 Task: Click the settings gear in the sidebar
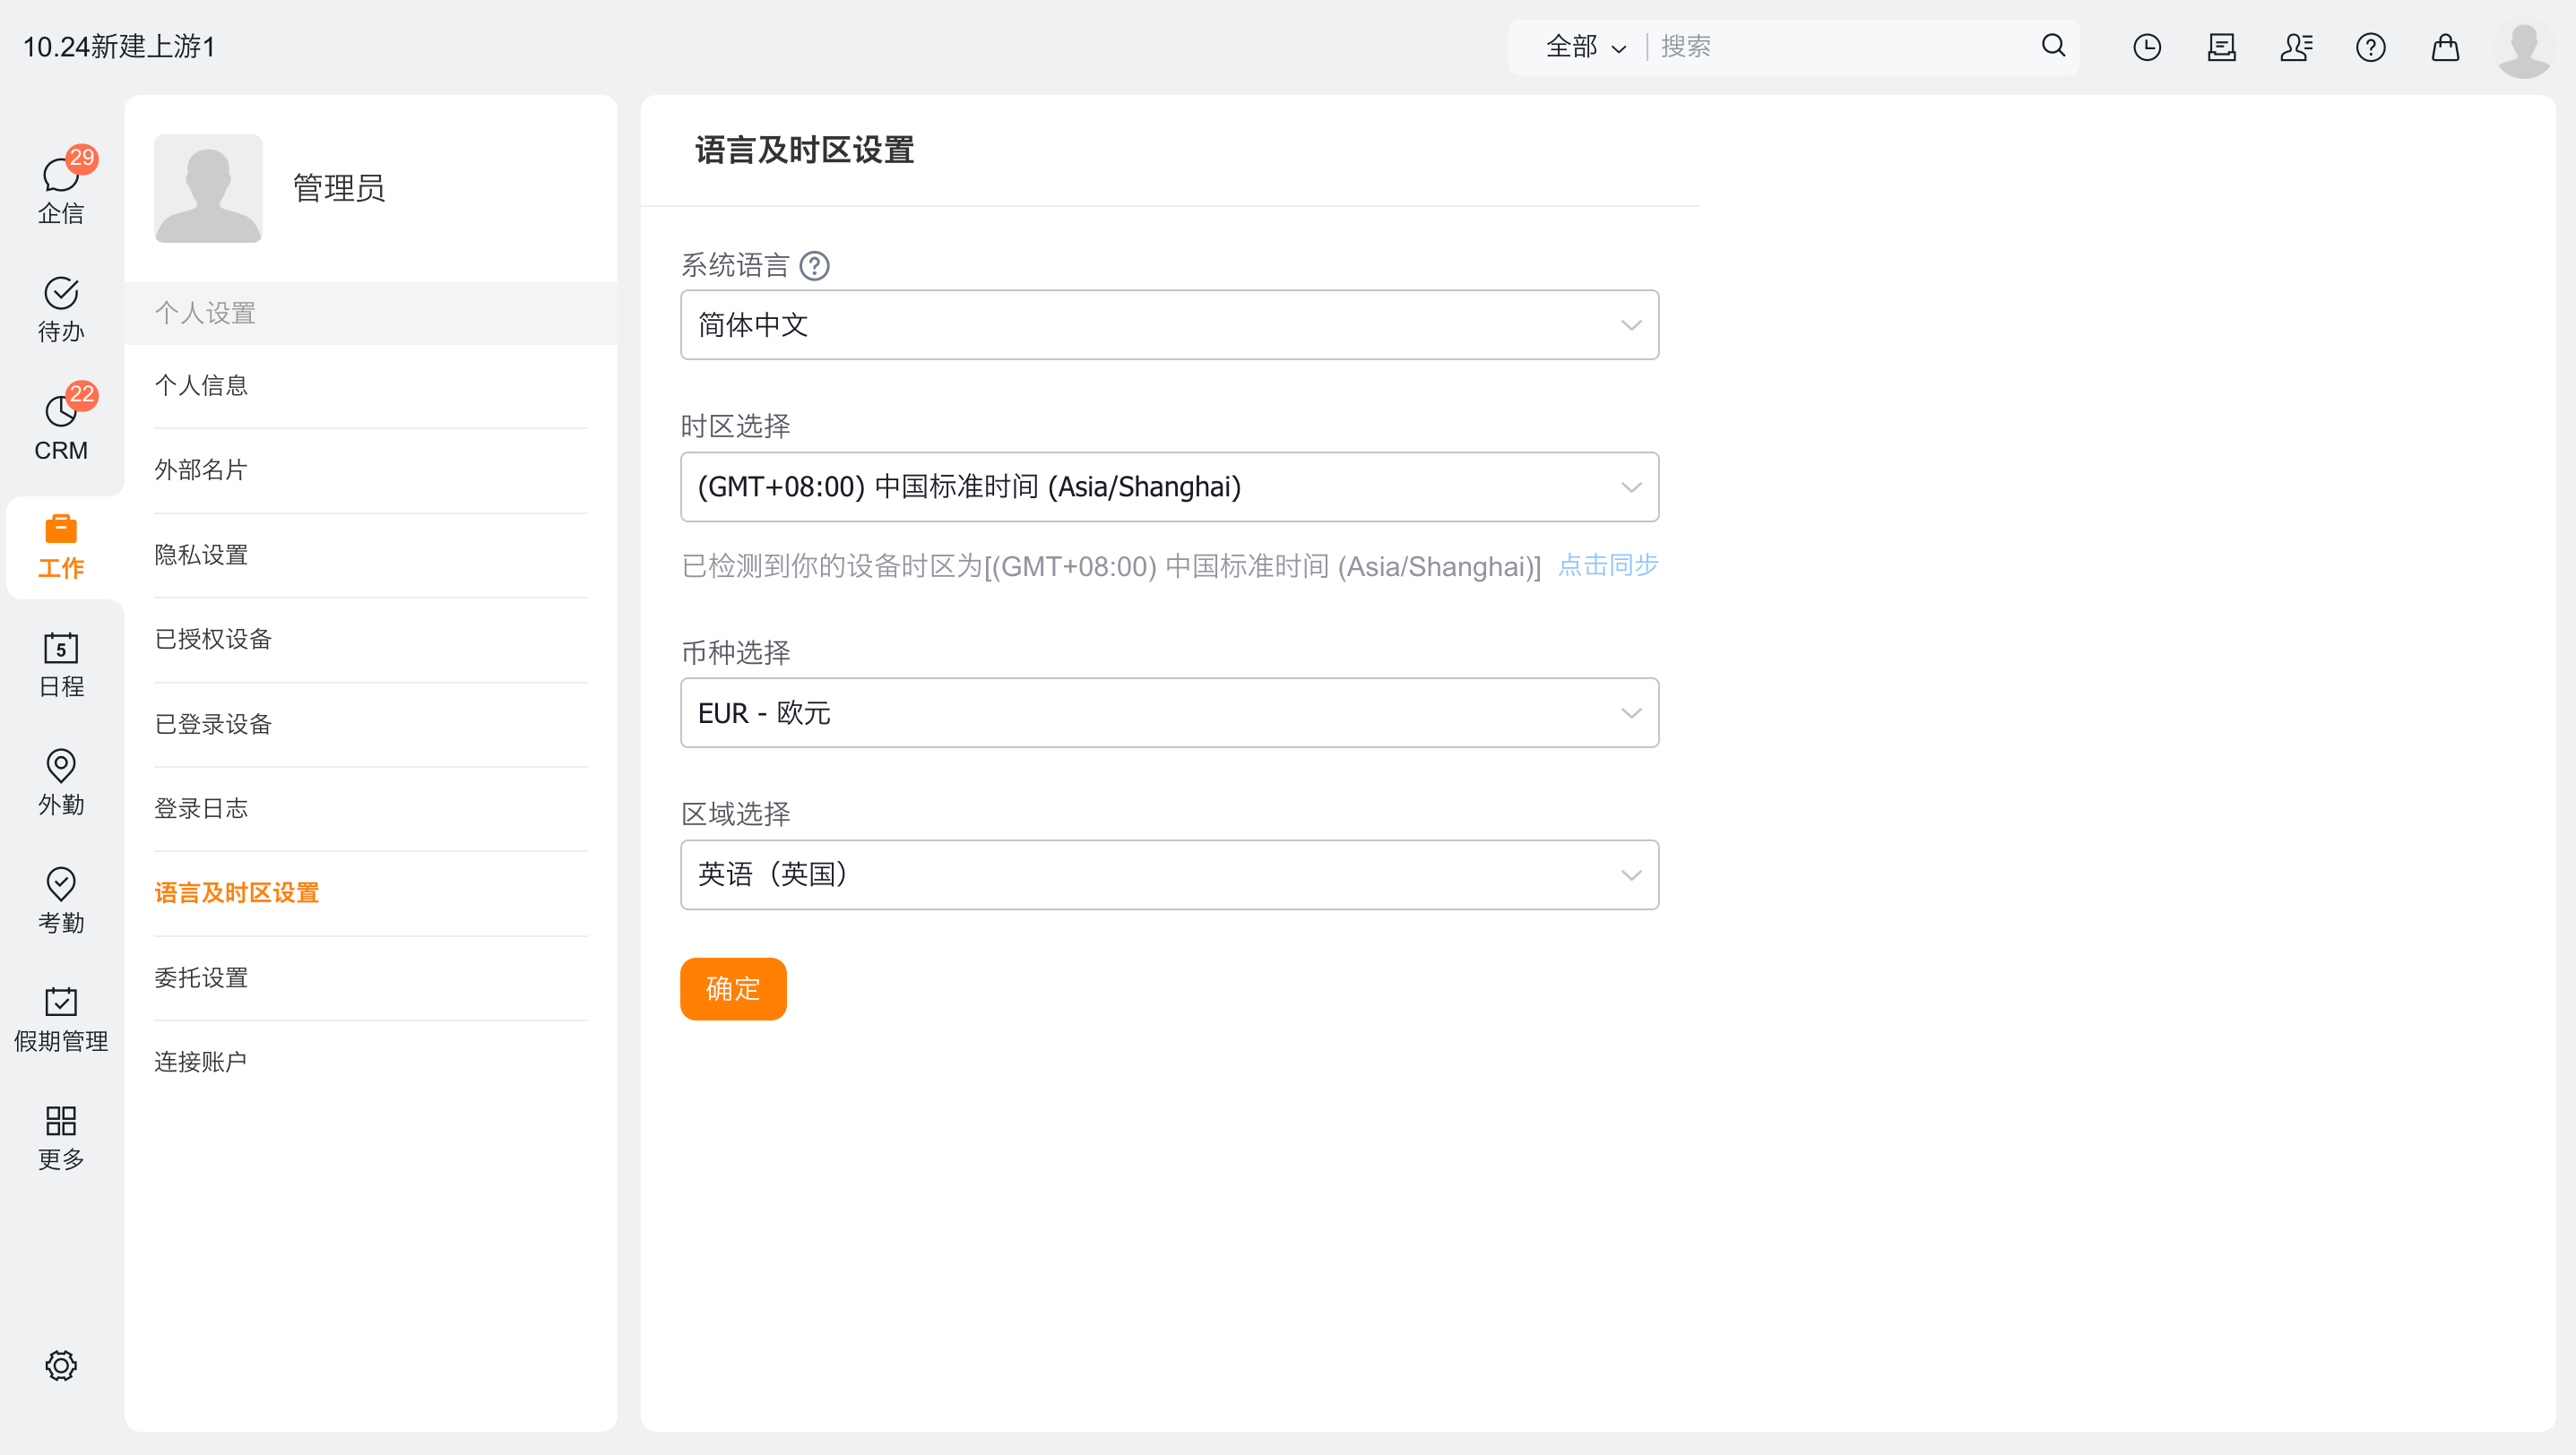click(61, 1365)
